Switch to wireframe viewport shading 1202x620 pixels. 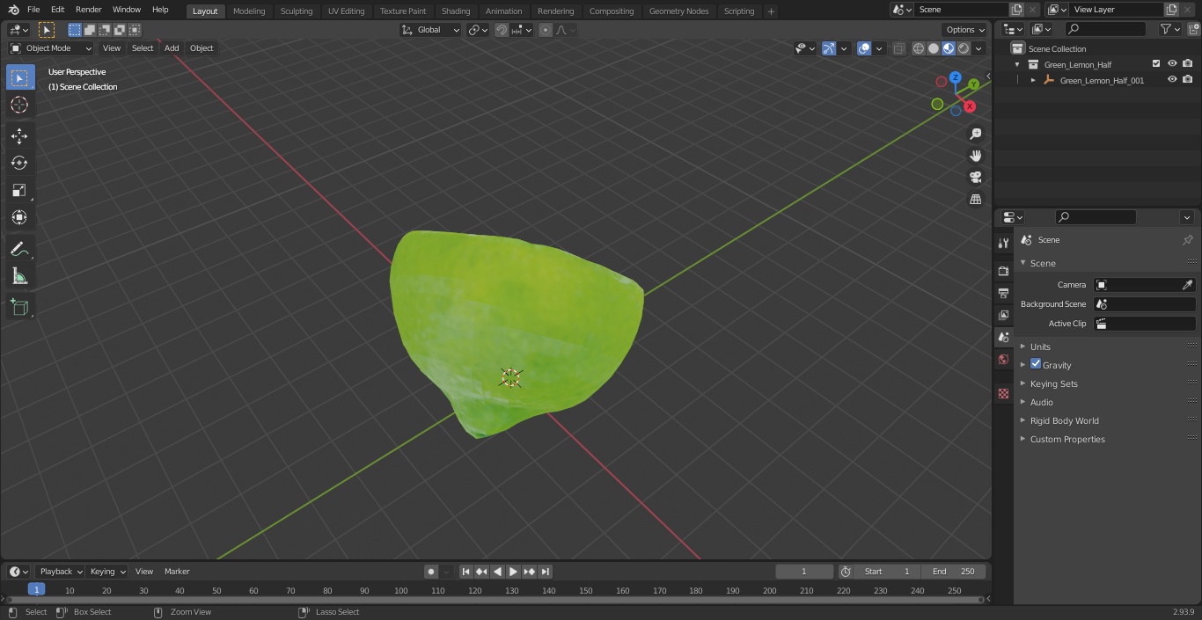pos(919,48)
